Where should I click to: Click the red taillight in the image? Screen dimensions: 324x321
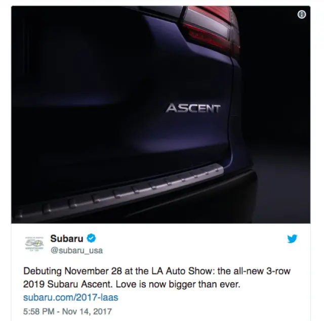point(211,27)
